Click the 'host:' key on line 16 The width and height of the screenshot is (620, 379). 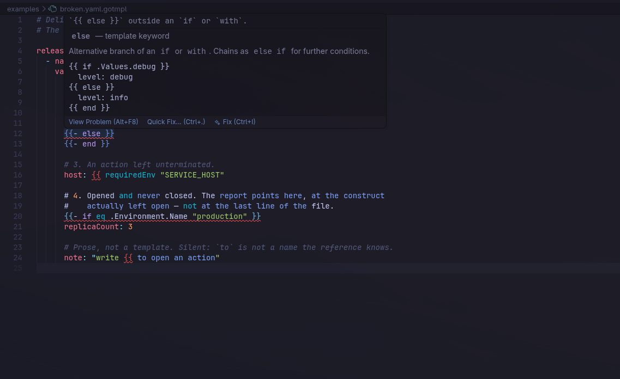coord(75,175)
